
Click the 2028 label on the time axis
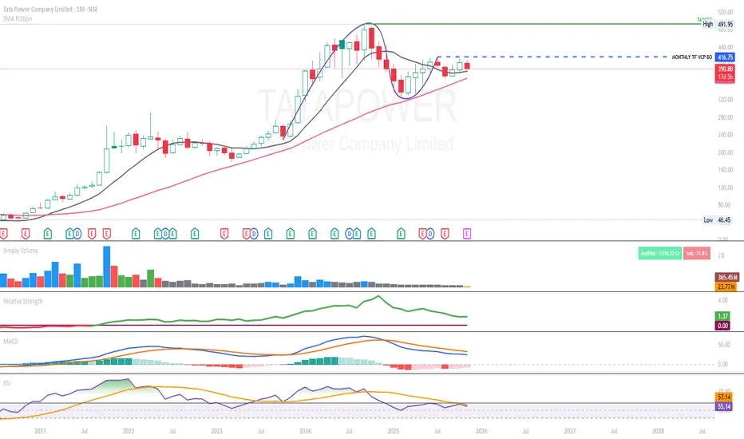click(658, 431)
